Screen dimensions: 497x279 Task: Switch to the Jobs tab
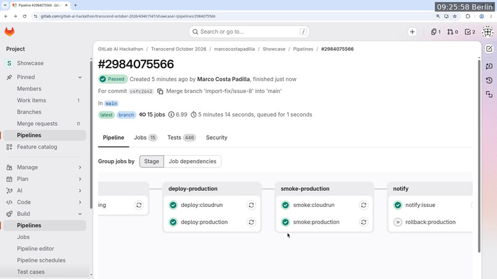(x=146, y=138)
